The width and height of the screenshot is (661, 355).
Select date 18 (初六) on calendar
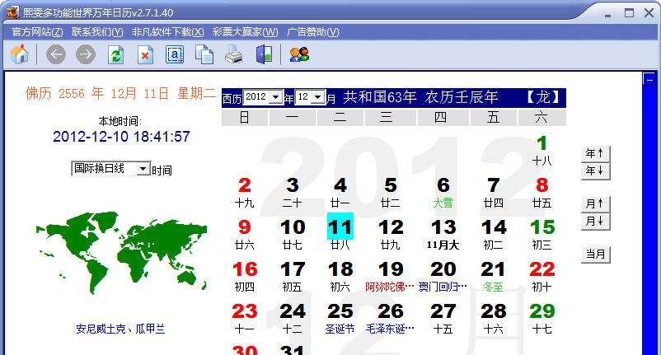point(340,269)
